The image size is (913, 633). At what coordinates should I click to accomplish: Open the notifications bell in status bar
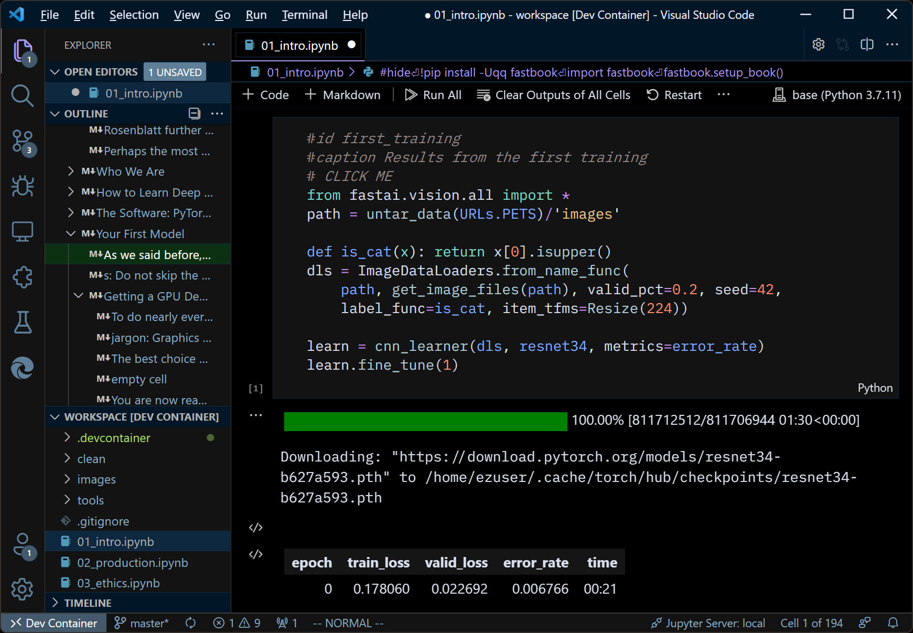coord(893,623)
